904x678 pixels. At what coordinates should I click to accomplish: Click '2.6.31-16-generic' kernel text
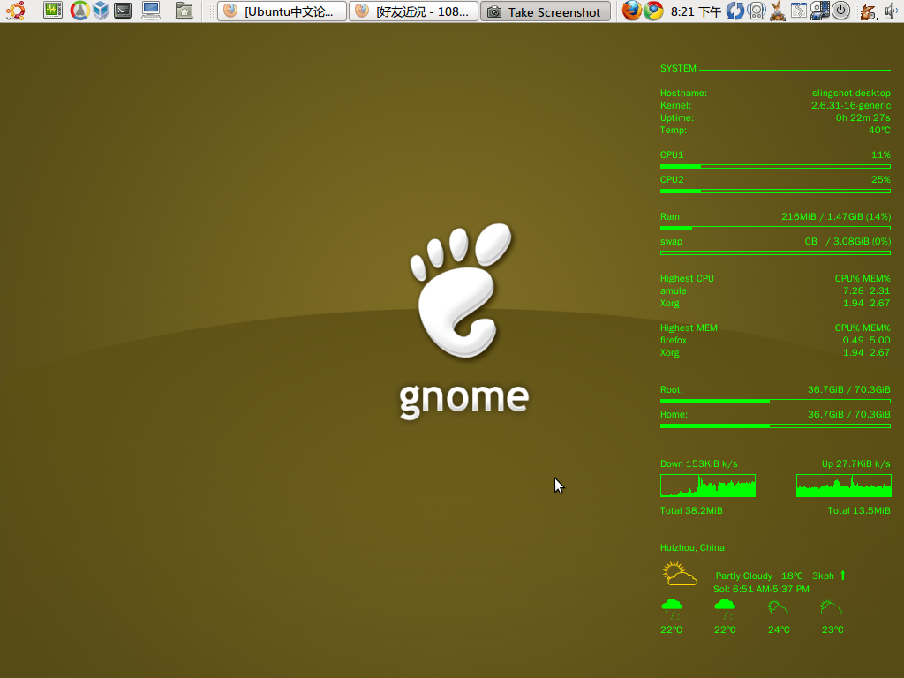pyautogui.click(x=851, y=106)
